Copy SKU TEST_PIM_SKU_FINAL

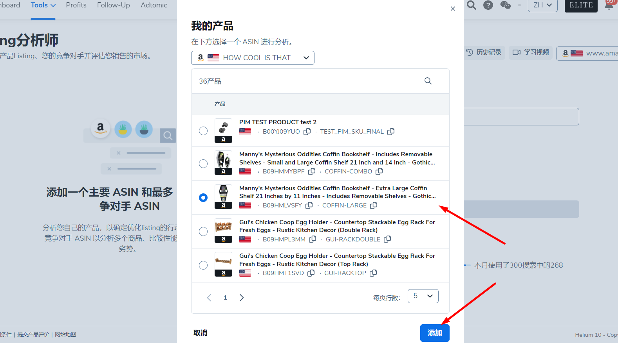(390, 132)
